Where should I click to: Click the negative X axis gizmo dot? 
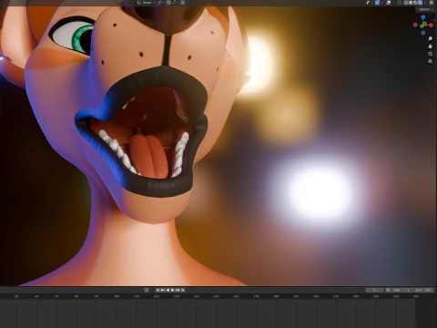pos(415,25)
